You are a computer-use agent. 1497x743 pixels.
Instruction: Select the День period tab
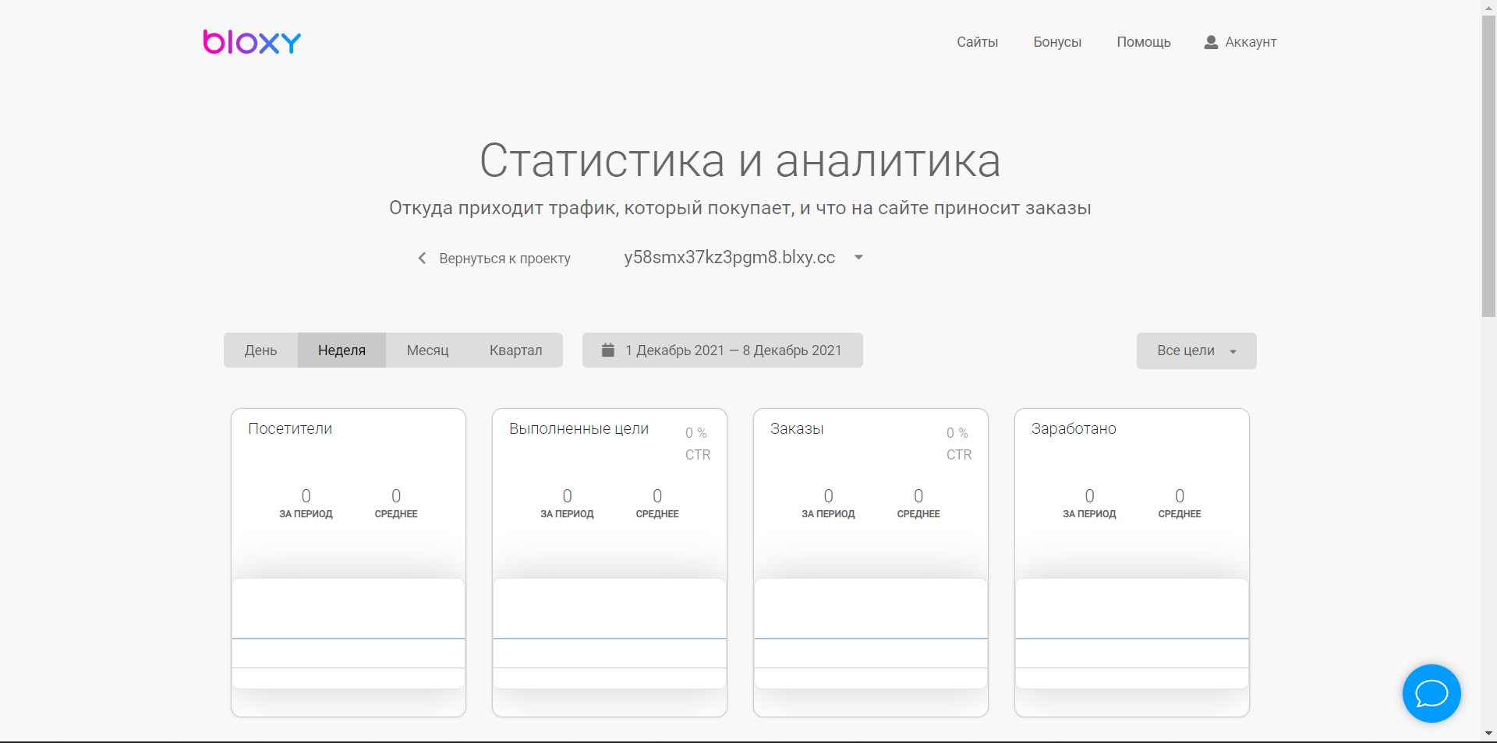coord(260,350)
